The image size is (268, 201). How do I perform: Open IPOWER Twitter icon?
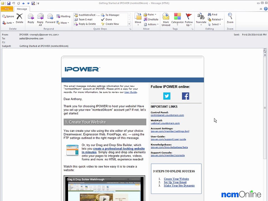(x=167, y=96)
